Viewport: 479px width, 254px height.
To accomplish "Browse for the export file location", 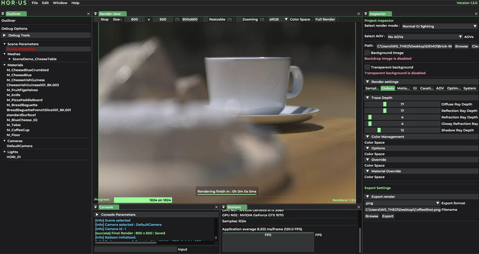I will coord(372,216).
